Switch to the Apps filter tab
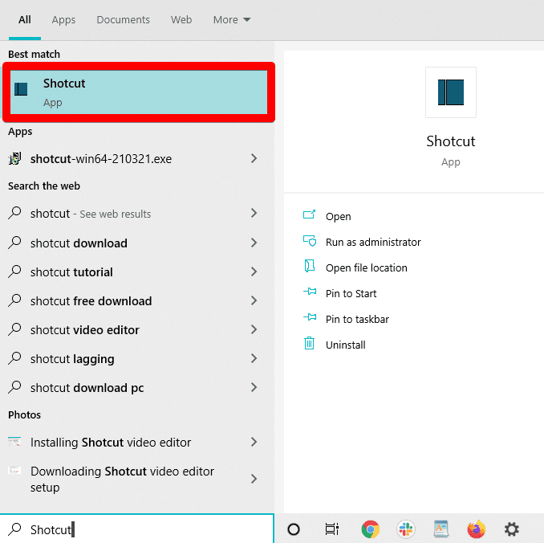This screenshot has height=543, width=544. tap(63, 20)
